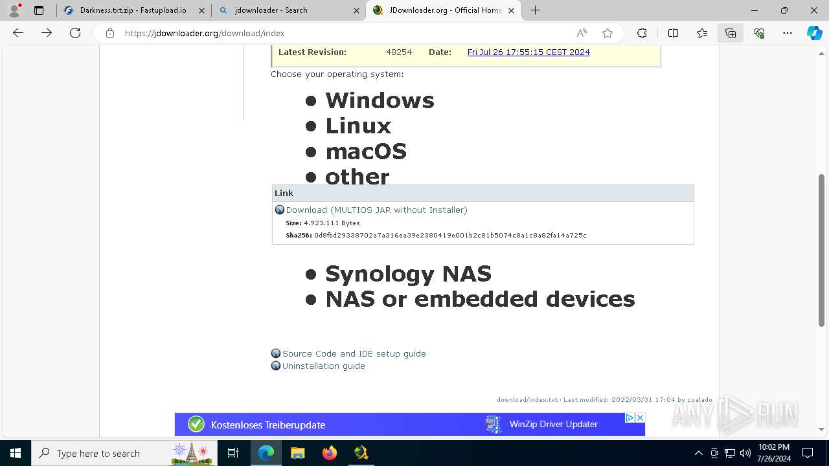This screenshot has height=466, width=829.
Task: Open a new browser tab
Action: pos(535,10)
